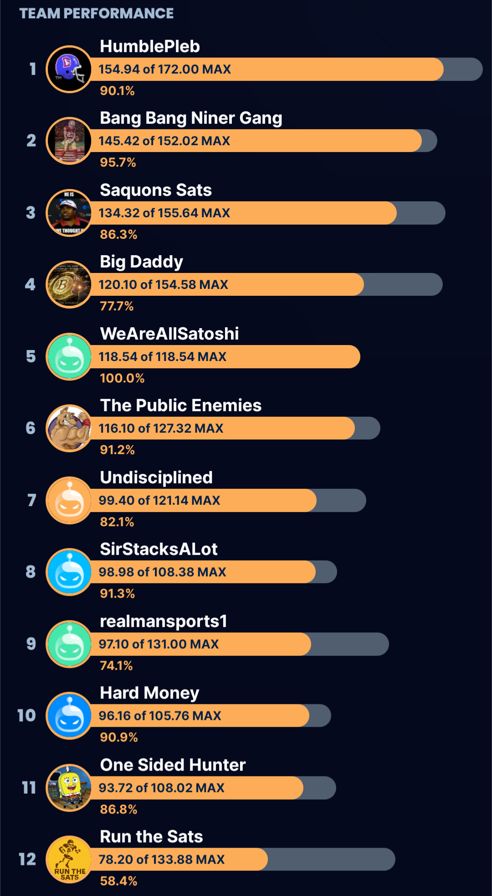Tap the Saquons Sats team avatar
Screen dimensions: 492x896
pos(69,213)
